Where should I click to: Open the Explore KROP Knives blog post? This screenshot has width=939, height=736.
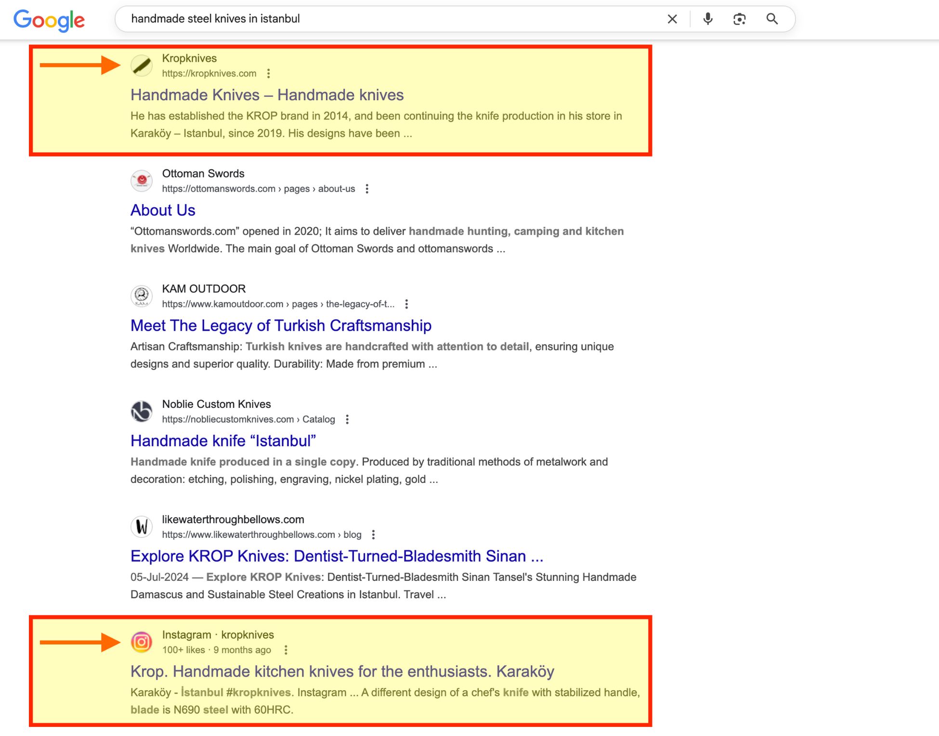336,556
